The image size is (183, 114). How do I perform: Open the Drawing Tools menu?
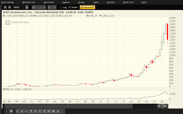coord(29,2)
